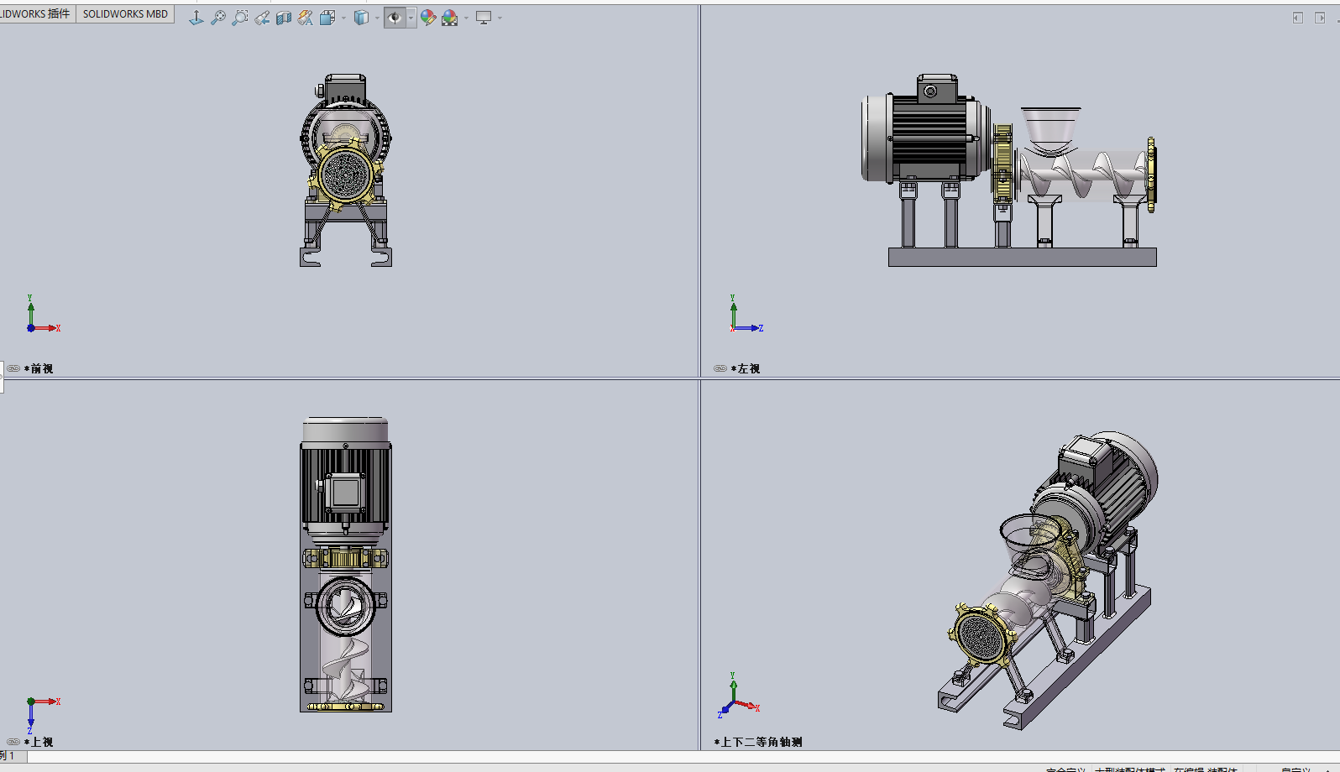Select the meat grinder model in front view
Viewport: 1340px width, 772px height.
click(x=346, y=170)
